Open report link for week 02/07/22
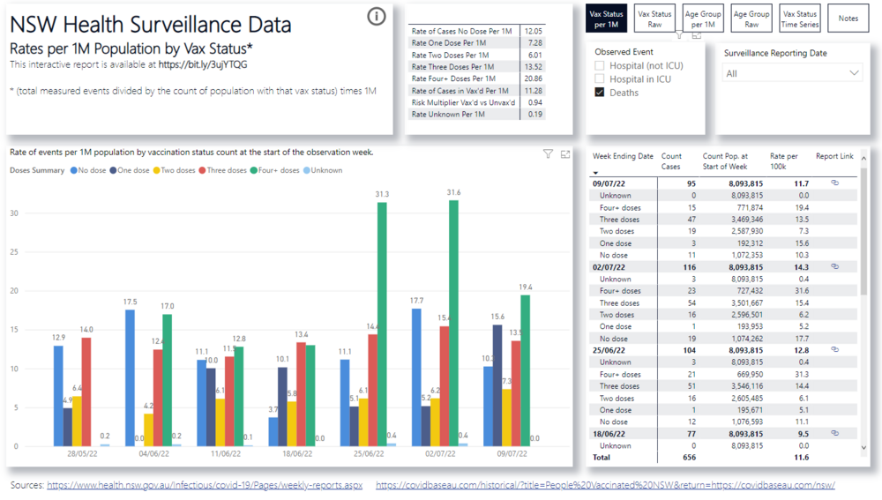This screenshot has width=882, height=500. coord(834,266)
